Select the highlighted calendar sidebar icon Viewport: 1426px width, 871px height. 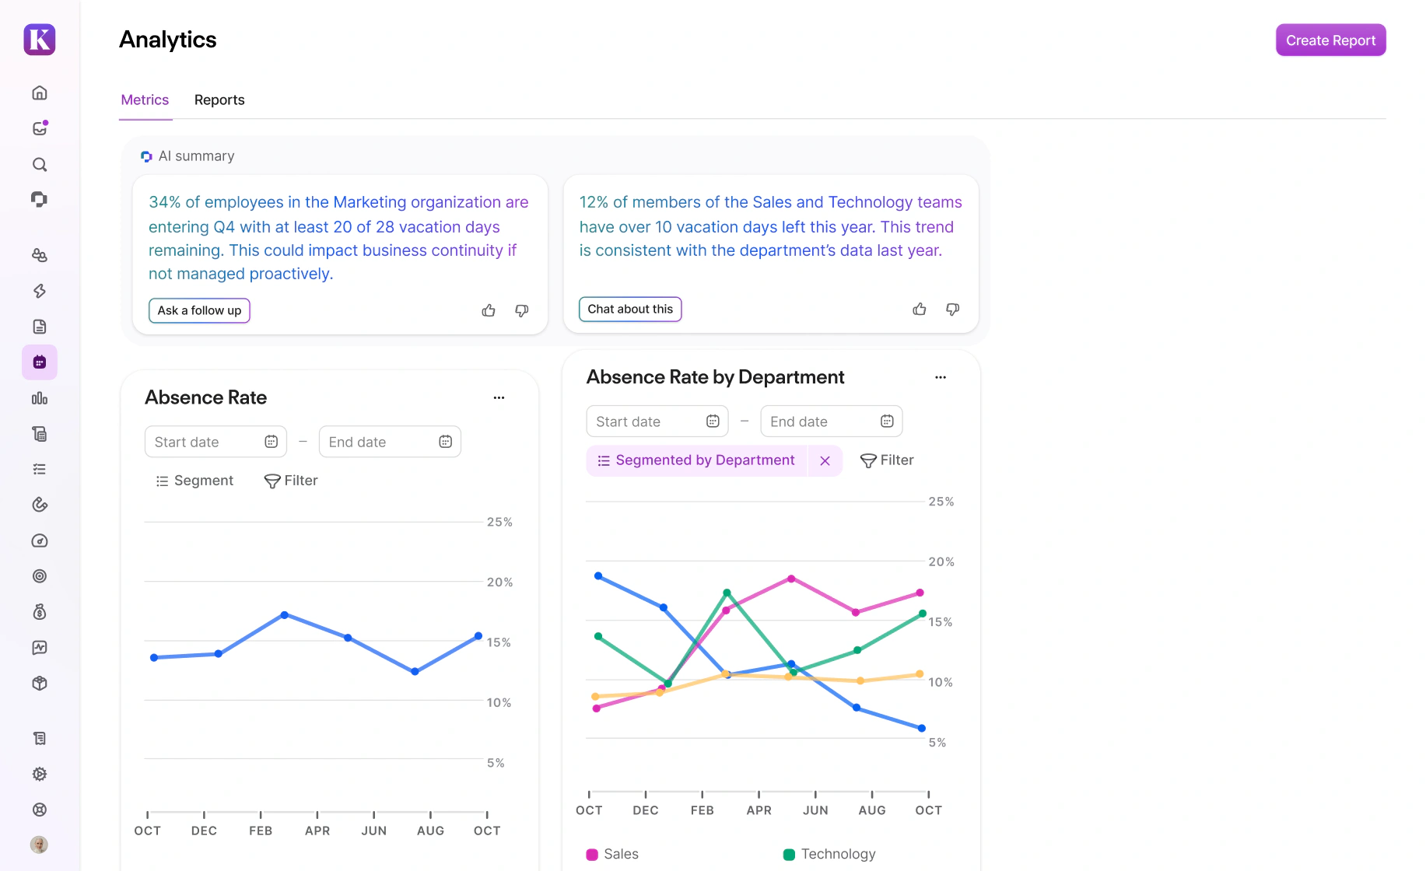(x=40, y=362)
